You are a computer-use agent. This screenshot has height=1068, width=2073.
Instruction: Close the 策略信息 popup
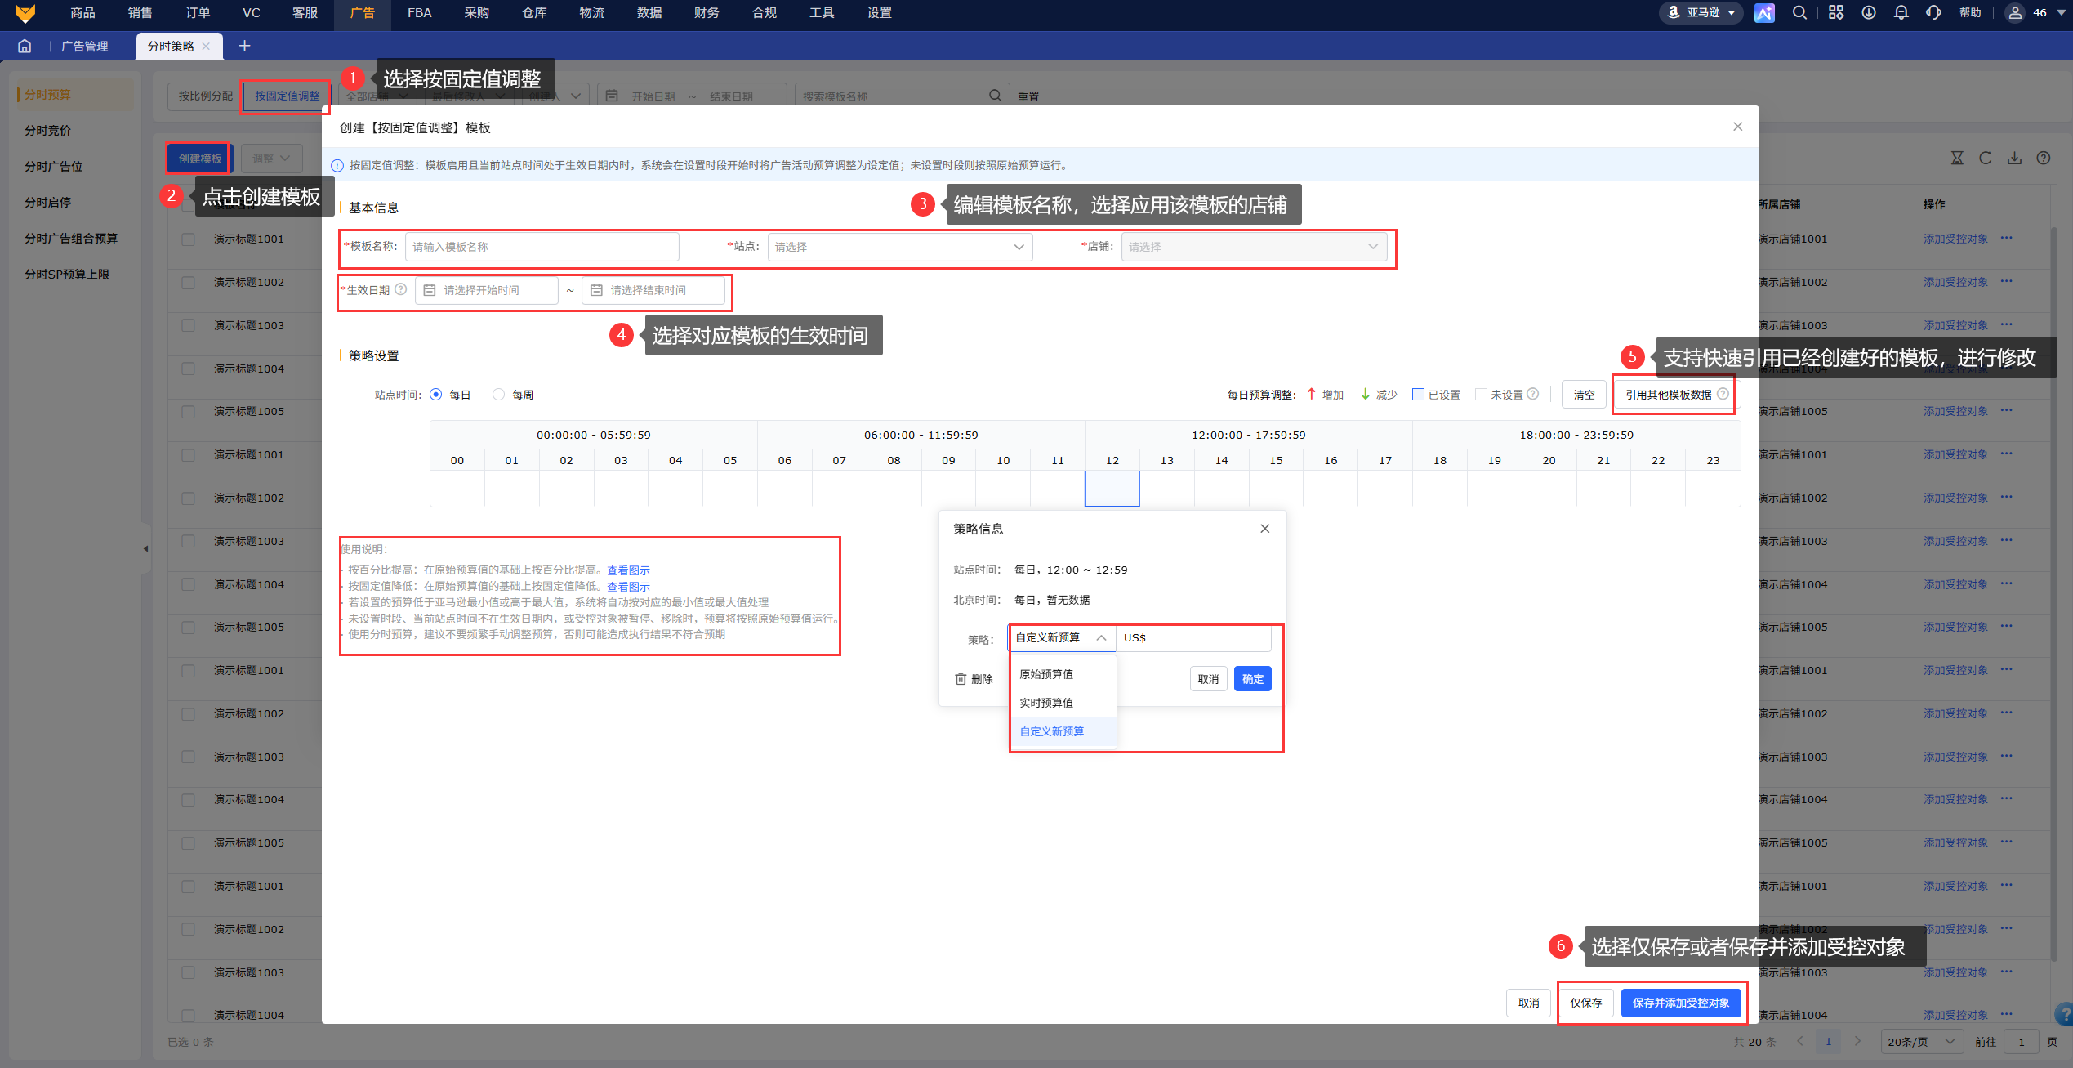1265,529
